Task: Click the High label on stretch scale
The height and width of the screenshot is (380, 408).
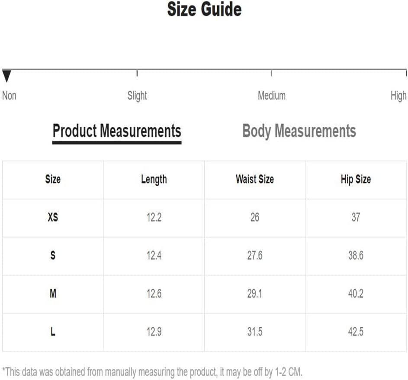Action: click(x=398, y=96)
